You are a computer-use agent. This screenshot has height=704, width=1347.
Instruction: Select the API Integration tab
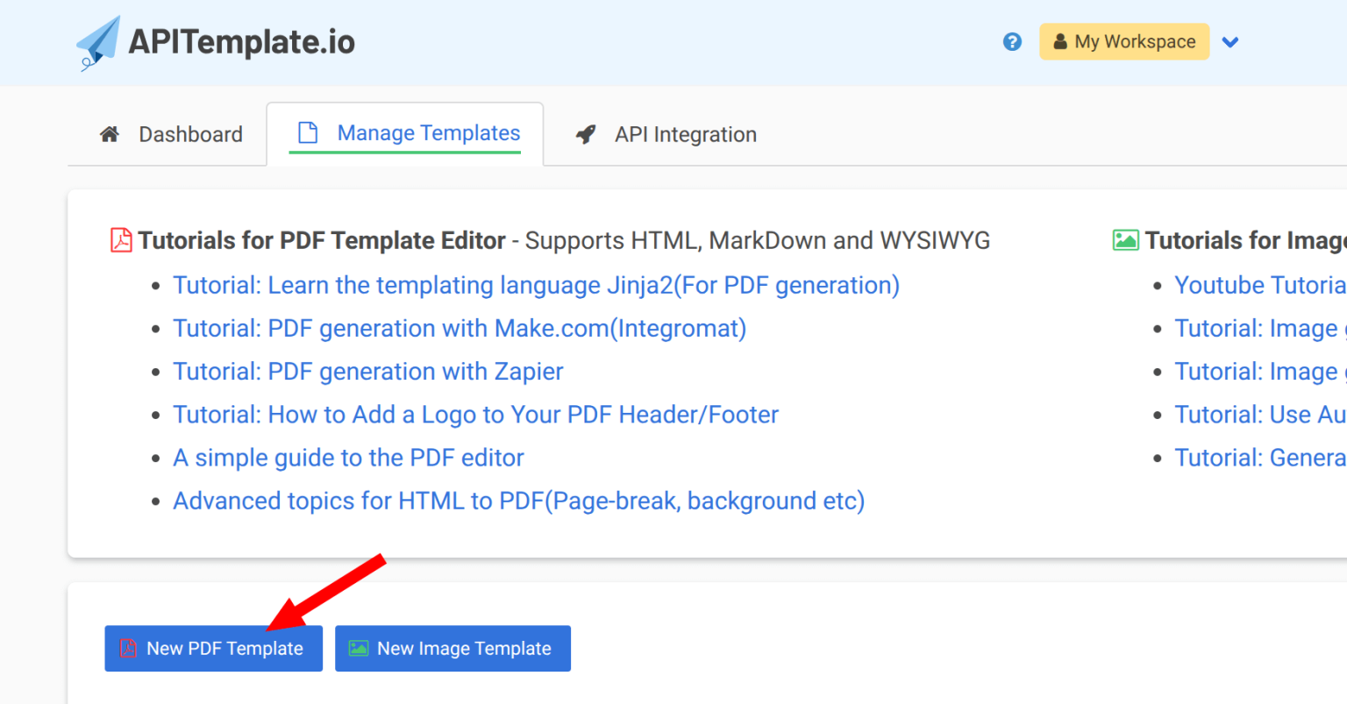[685, 134]
